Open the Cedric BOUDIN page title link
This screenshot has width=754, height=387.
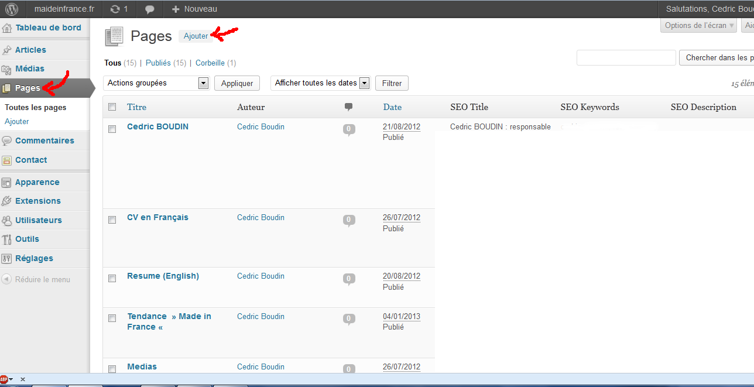(157, 126)
